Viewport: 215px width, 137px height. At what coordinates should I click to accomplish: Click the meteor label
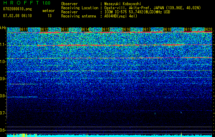(49, 11)
